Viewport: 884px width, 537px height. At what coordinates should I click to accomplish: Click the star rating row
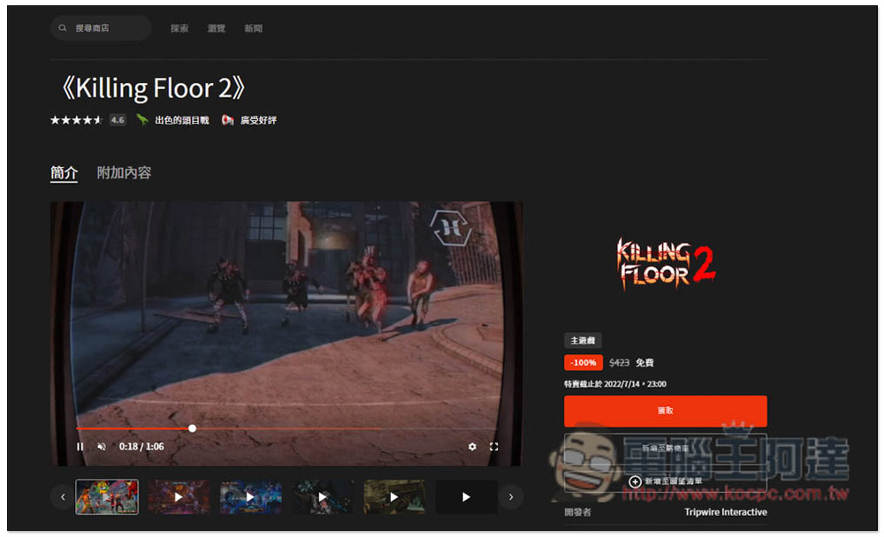(76, 120)
